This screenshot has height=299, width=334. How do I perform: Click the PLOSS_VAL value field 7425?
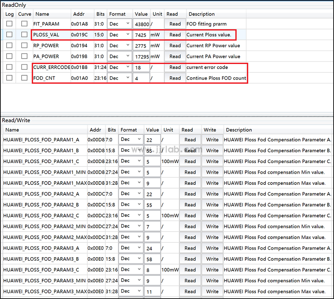141,35
